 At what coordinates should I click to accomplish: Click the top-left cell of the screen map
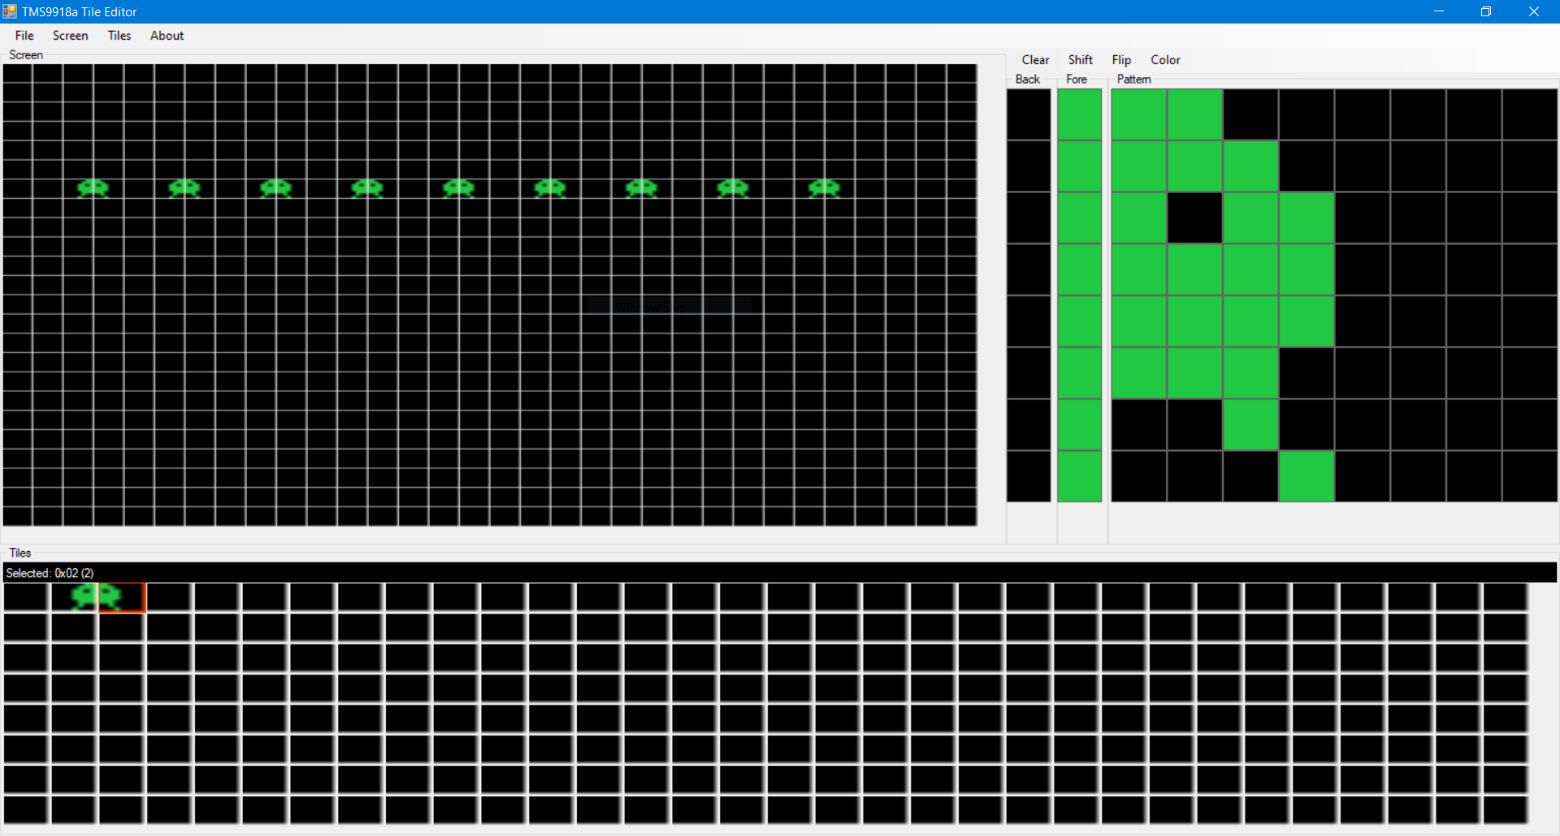click(17, 73)
